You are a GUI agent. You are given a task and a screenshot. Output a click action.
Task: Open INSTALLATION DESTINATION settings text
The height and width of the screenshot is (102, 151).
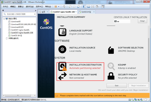click(x=85, y=65)
